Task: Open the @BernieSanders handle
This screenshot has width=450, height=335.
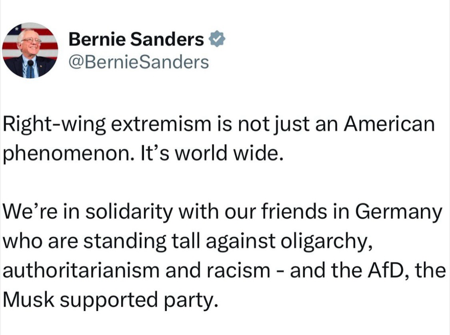Action: (x=139, y=62)
